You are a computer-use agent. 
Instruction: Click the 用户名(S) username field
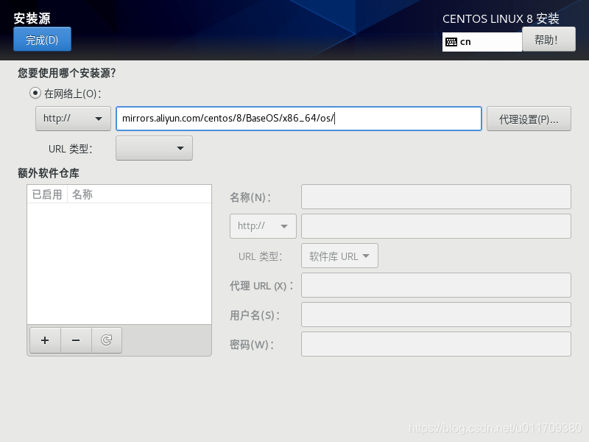[436, 315]
